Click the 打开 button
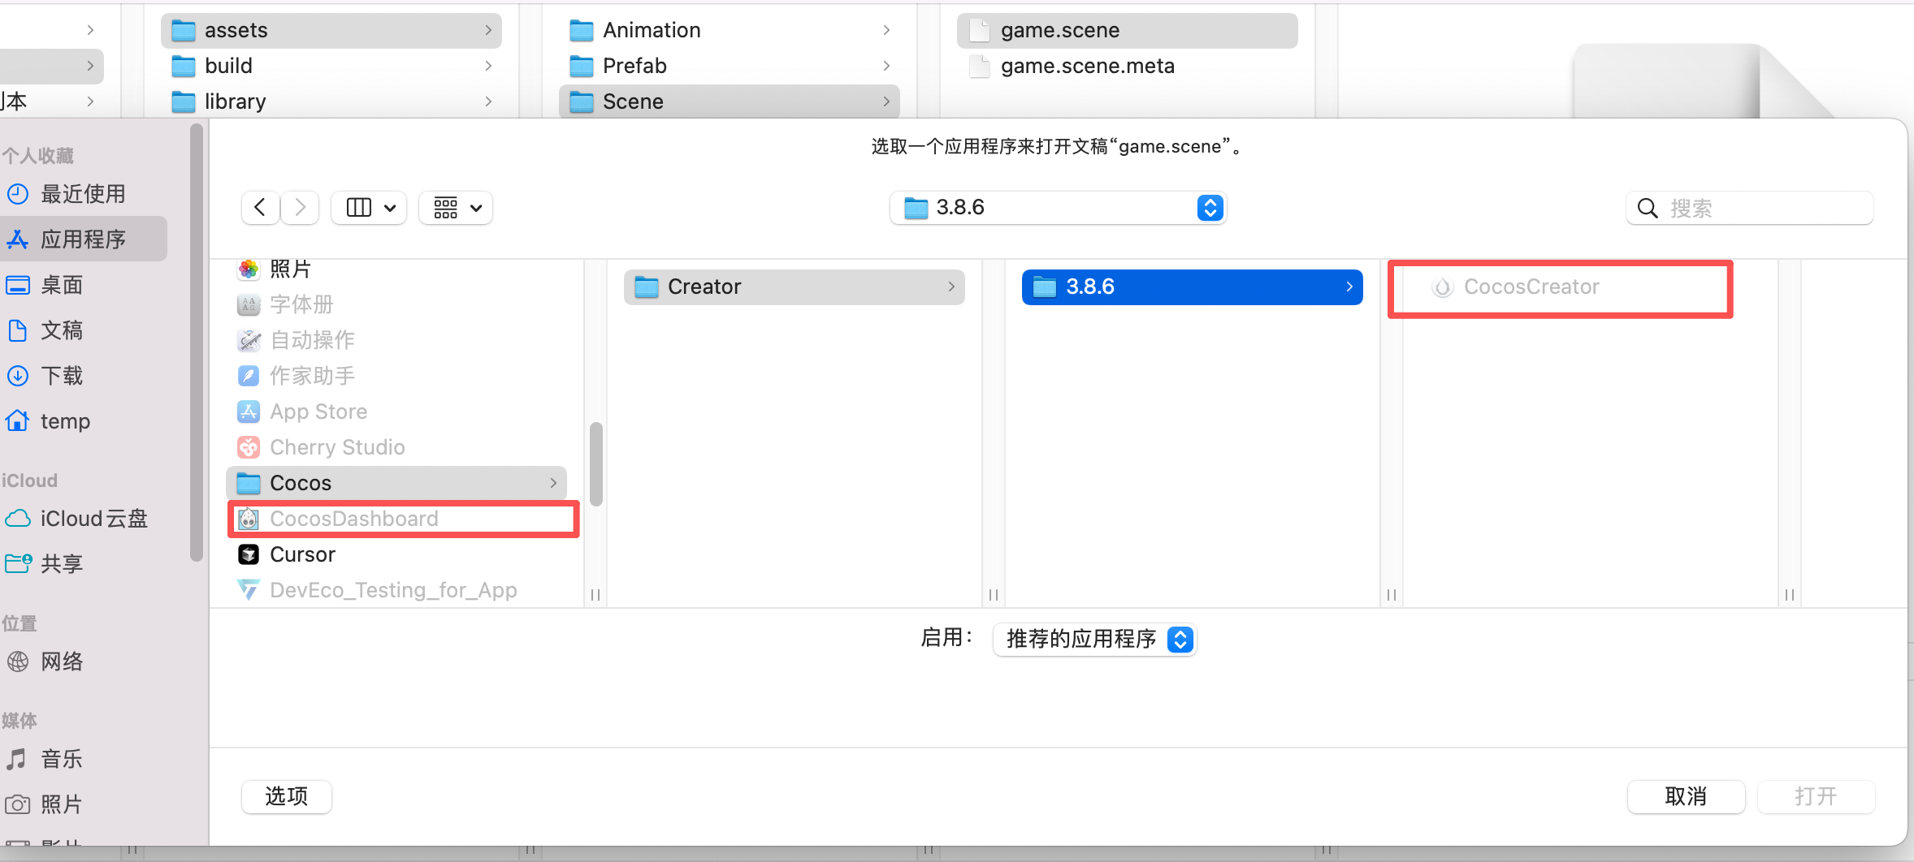1914x862 pixels. (x=1816, y=796)
